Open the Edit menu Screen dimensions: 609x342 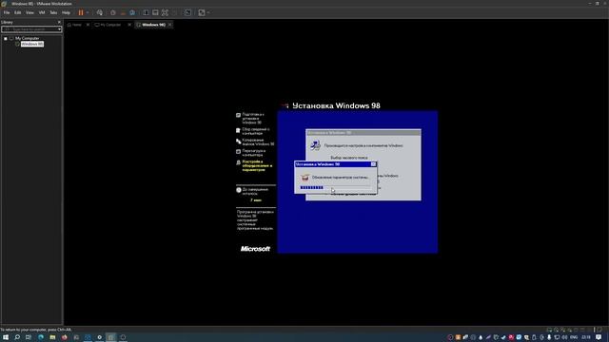17,12
